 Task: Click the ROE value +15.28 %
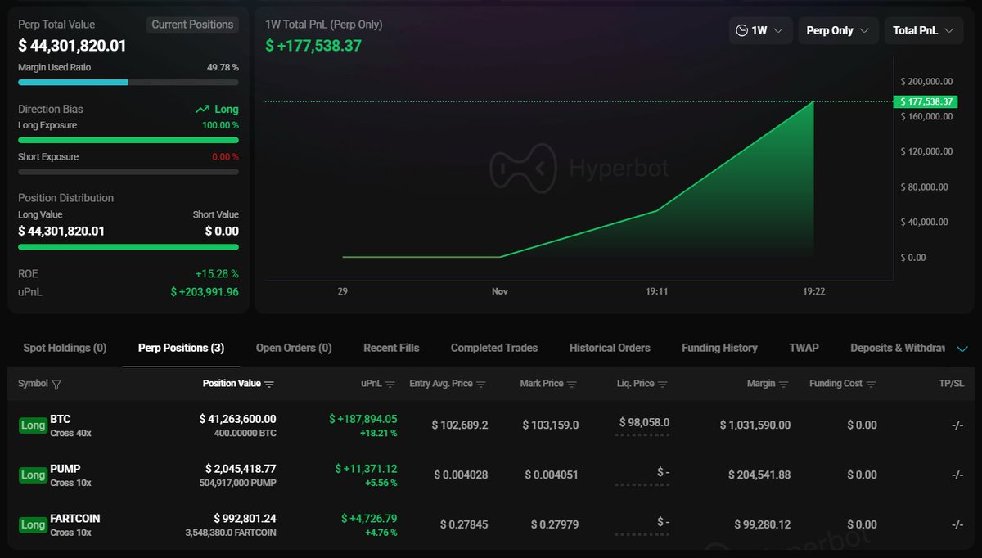pyautogui.click(x=217, y=273)
